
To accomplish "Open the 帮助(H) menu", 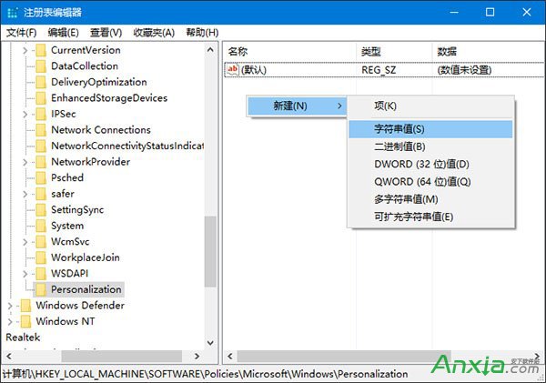I will pyautogui.click(x=202, y=33).
